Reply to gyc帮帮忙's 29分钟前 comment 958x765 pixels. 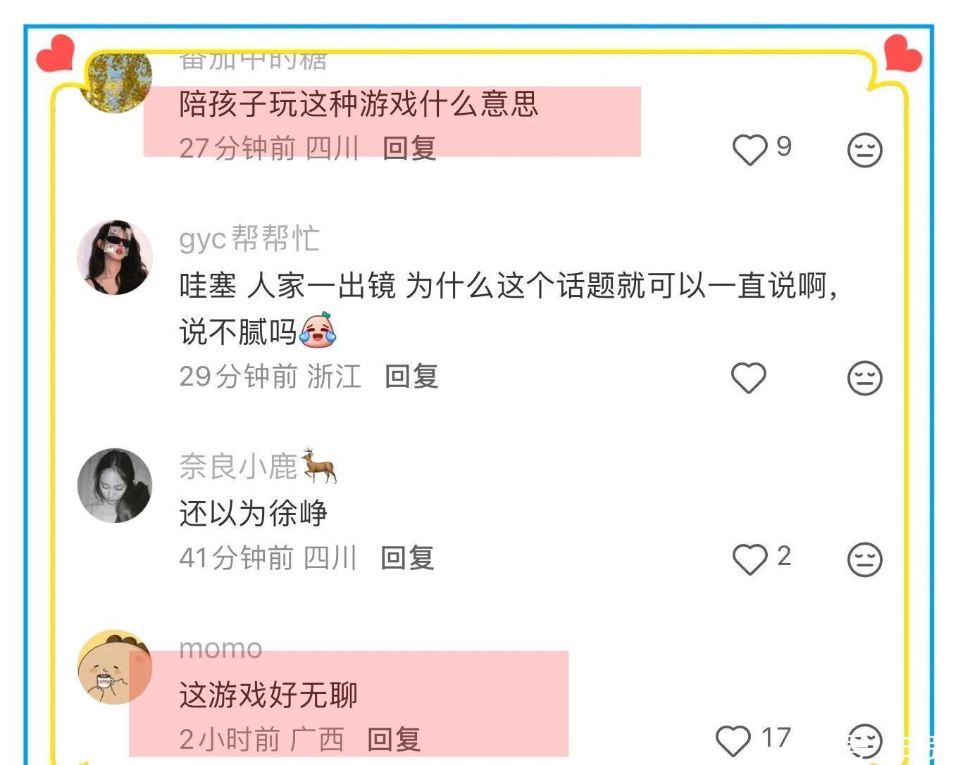coord(411,377)
